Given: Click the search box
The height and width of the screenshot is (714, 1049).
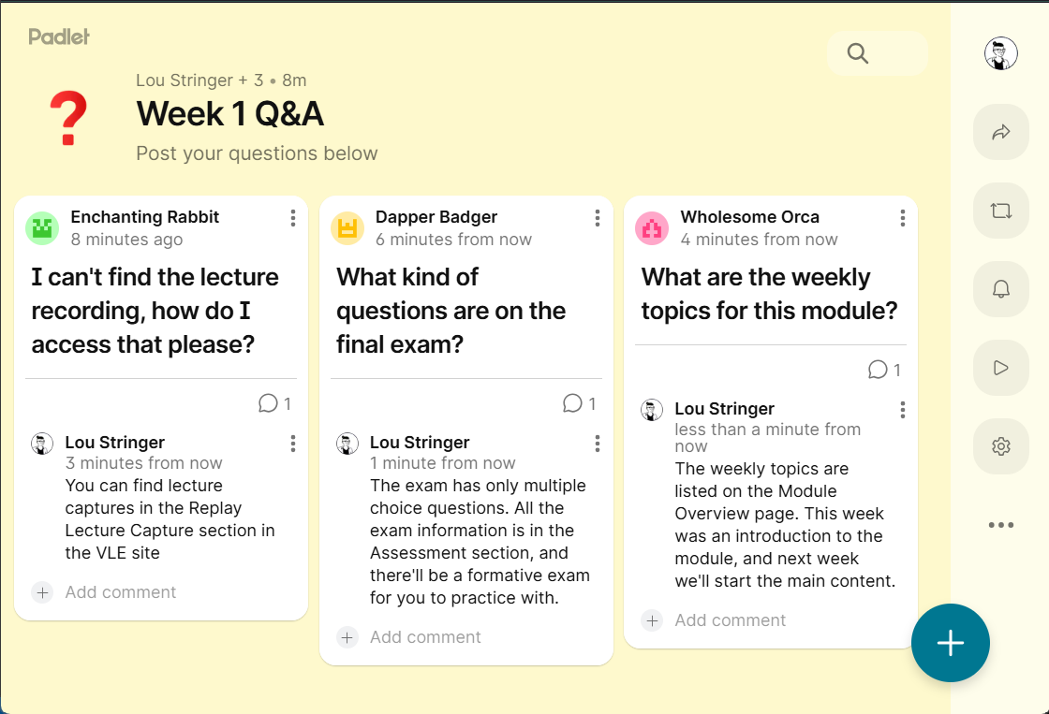Looking at the screenshot, I should tap(878, 53).
